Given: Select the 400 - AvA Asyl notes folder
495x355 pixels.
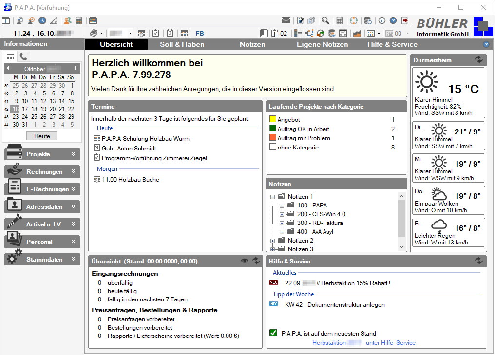Looking at the screenshot, I should point(315,232).
